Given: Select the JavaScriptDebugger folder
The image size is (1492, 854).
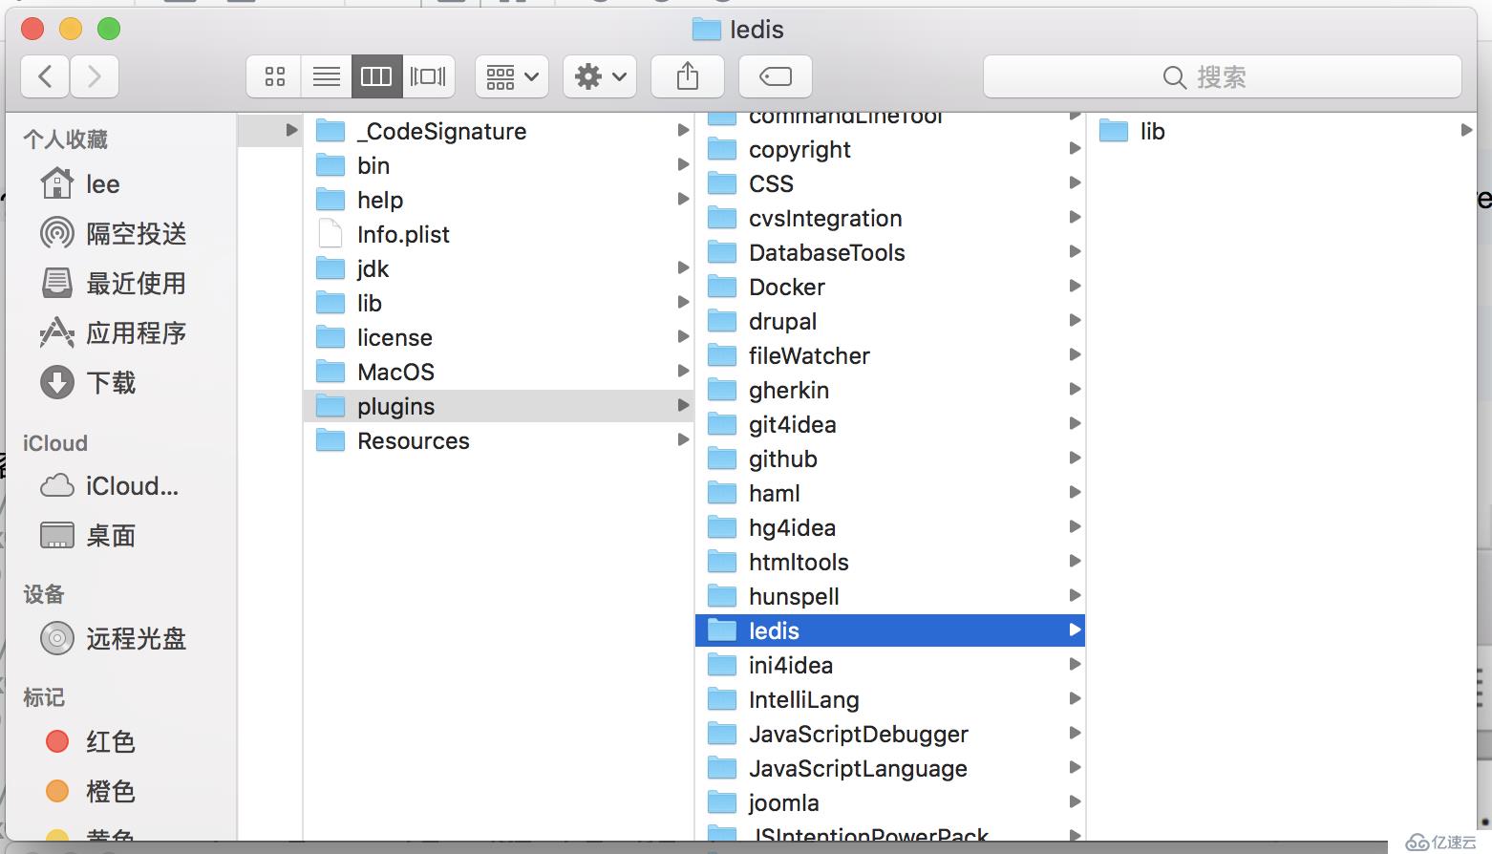Looking at the screenshot, I should [x=890, y=734].
